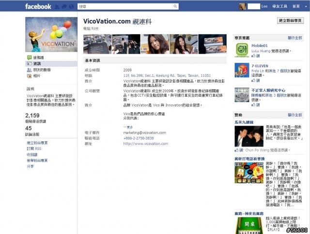
Task: Open messages icon in header
Action: 64,7
